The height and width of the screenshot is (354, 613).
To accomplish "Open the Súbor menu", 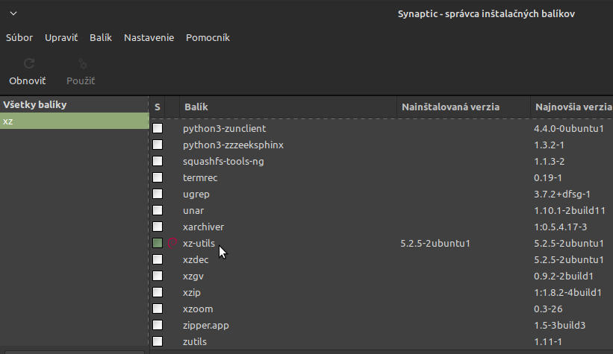I will [x=19, y=37].
